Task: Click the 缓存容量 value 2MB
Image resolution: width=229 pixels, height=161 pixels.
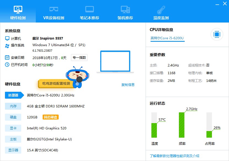Action: tap(171, 81)
